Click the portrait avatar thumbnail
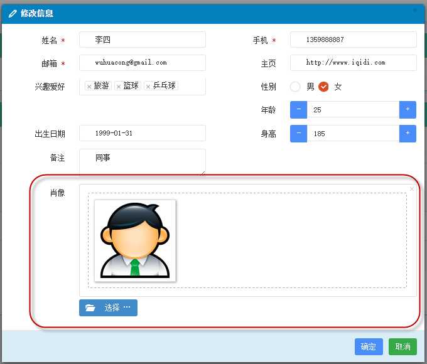The height and width of the screenshot is (364, 427). click(135, 240)
